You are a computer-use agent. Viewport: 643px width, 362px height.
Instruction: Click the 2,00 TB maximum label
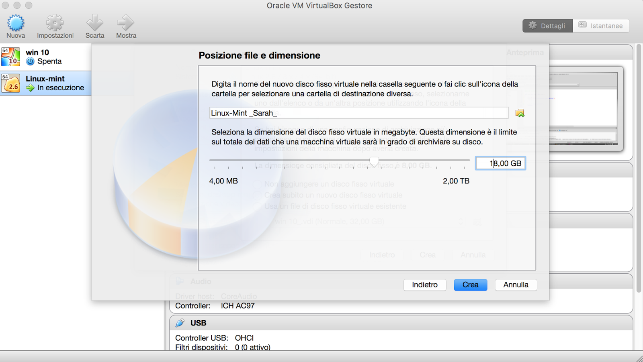(456, 181)
